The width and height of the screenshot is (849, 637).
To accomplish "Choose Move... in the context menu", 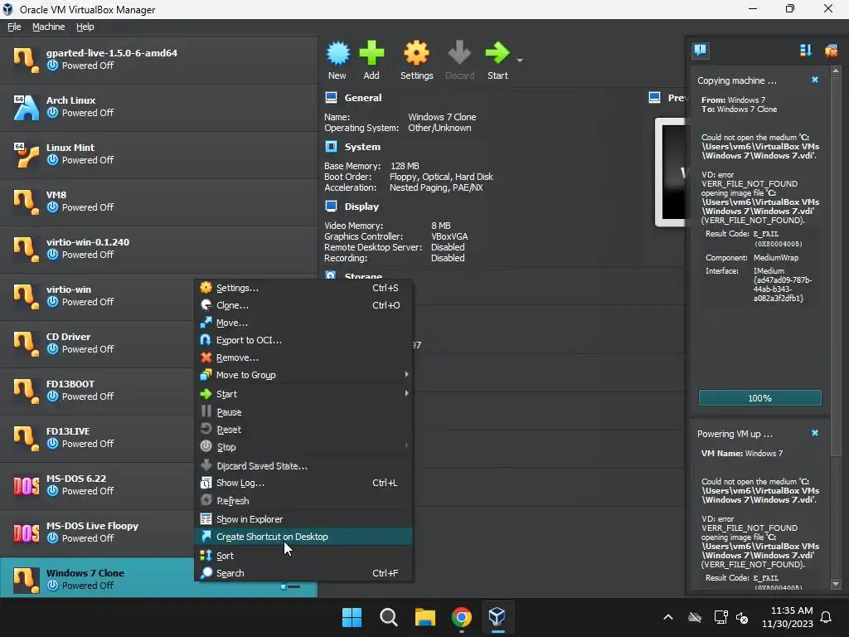I will click(303, 323).
